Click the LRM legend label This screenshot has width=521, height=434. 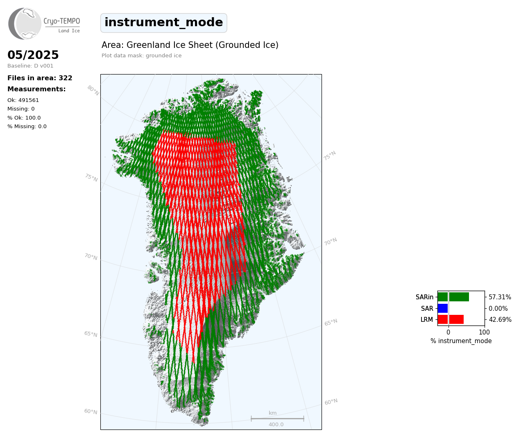427,320
